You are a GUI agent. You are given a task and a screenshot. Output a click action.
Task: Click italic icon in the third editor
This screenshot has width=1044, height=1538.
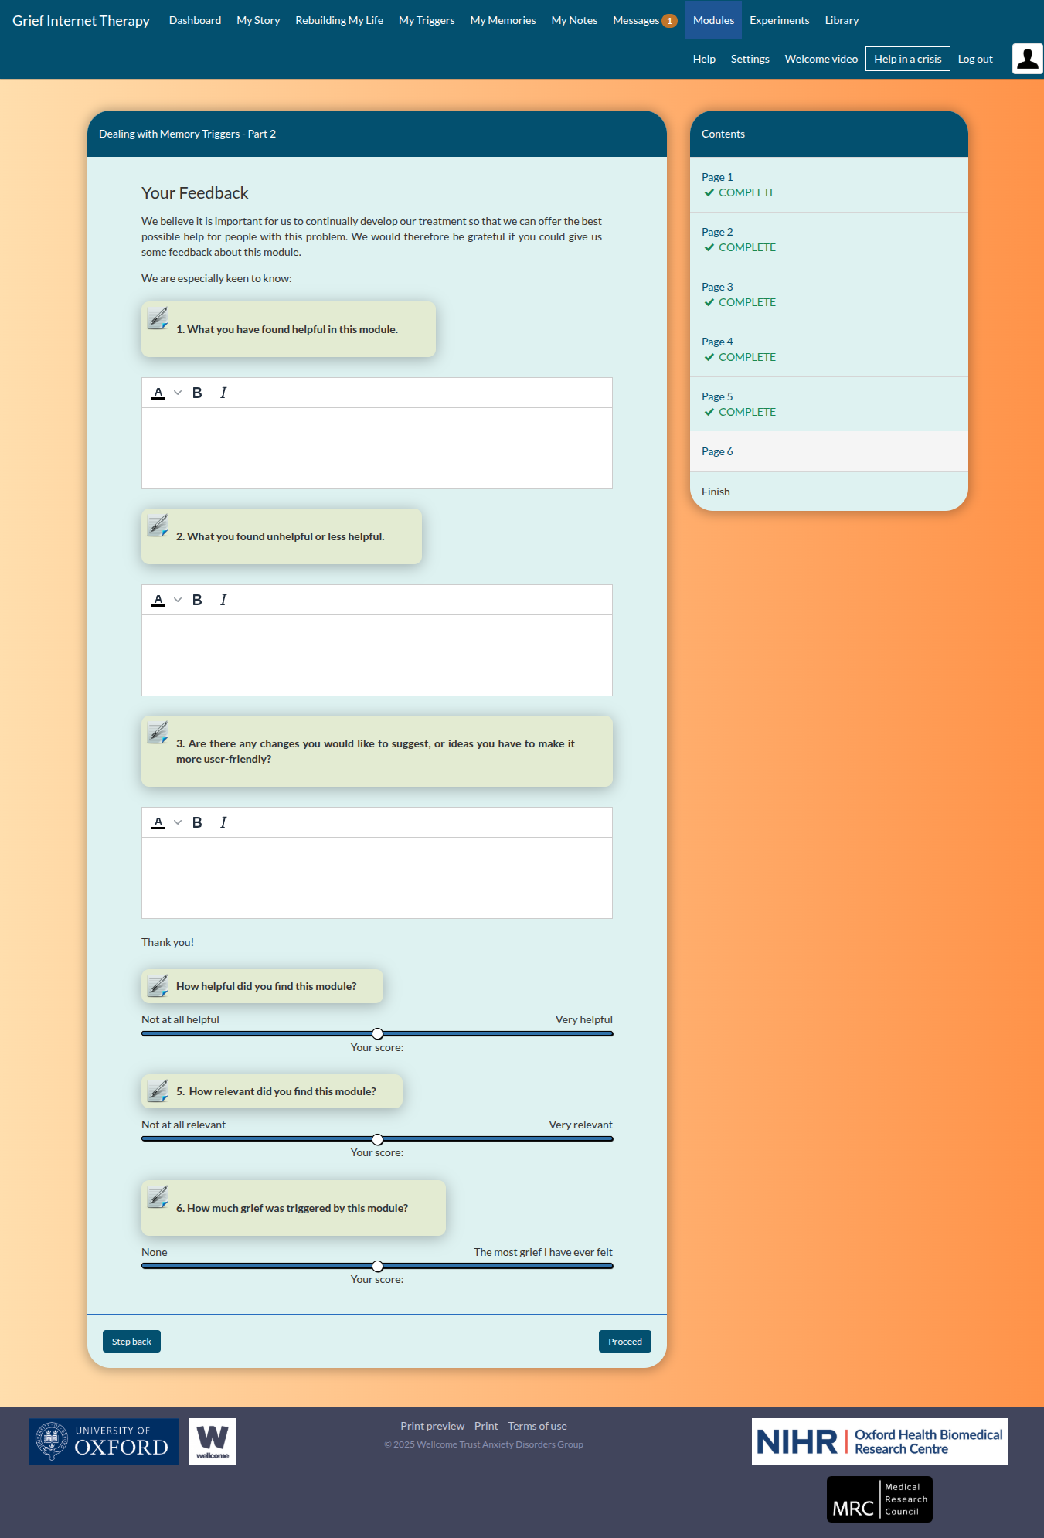click(x=223, y=822)
